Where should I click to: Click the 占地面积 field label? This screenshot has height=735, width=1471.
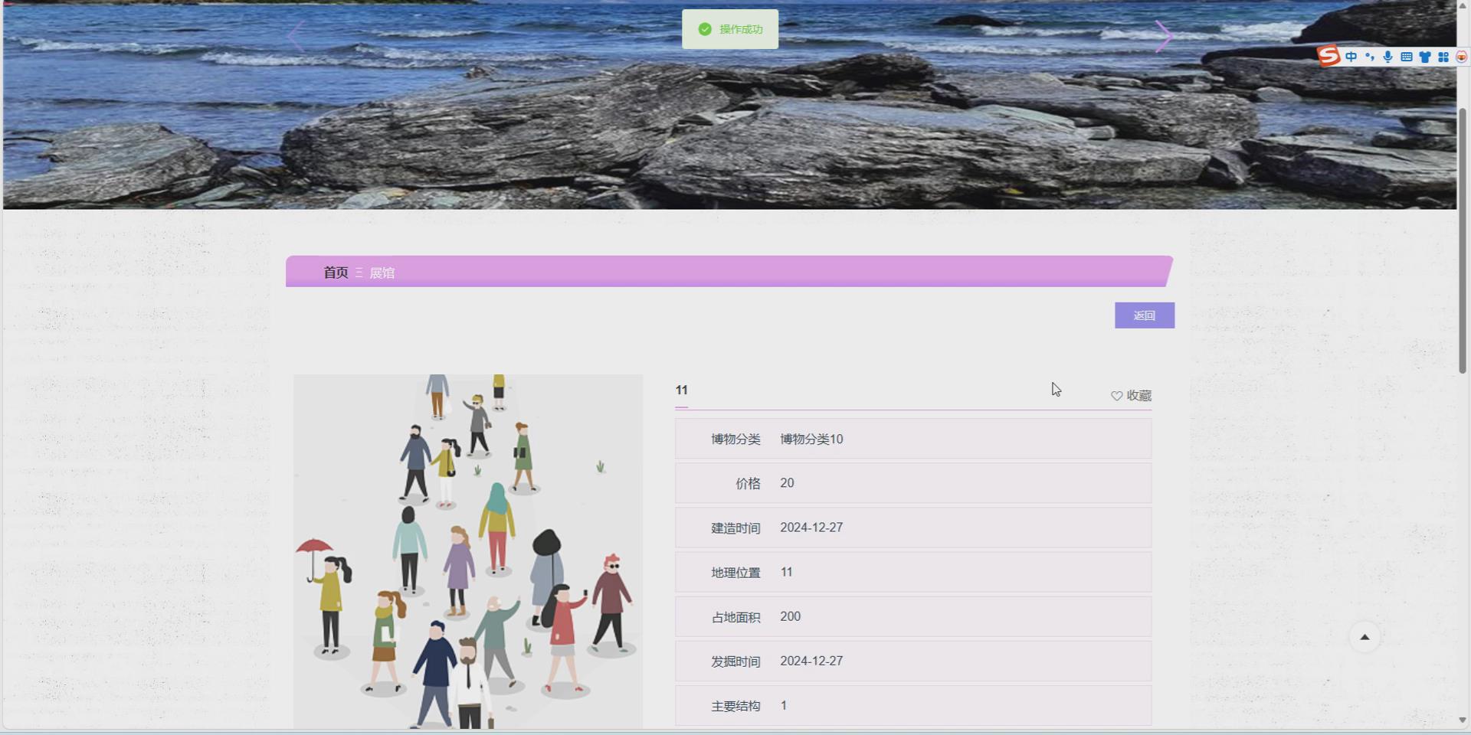(735, 616)
